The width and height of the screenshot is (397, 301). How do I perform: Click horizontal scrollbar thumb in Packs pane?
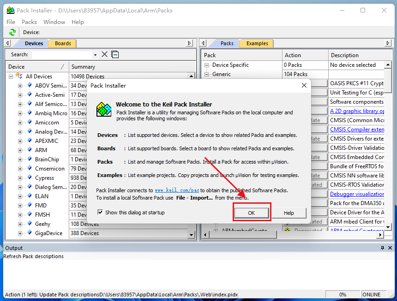click(243, 235)
